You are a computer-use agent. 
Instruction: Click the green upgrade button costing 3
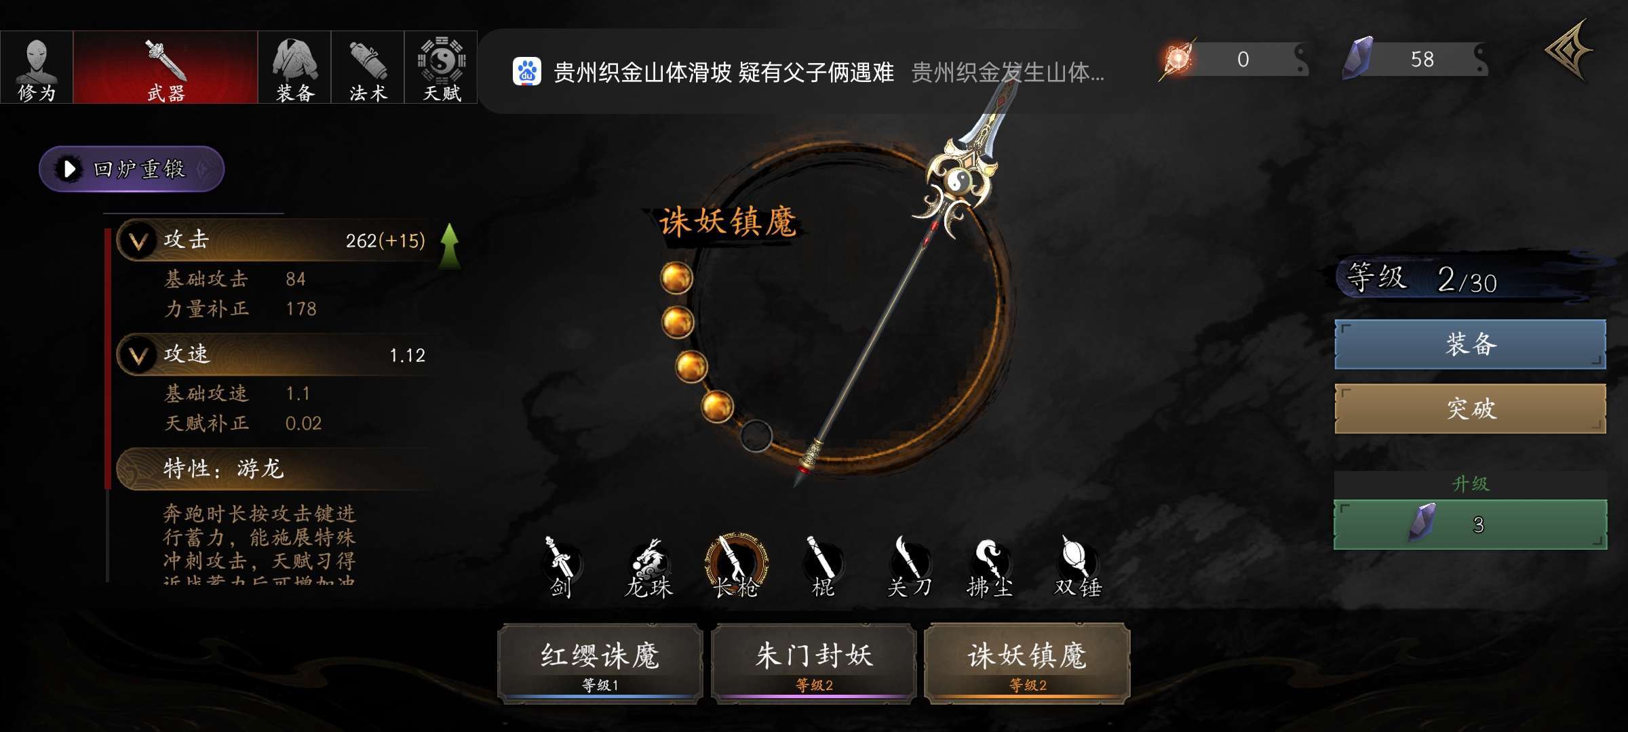point(1470,525)
